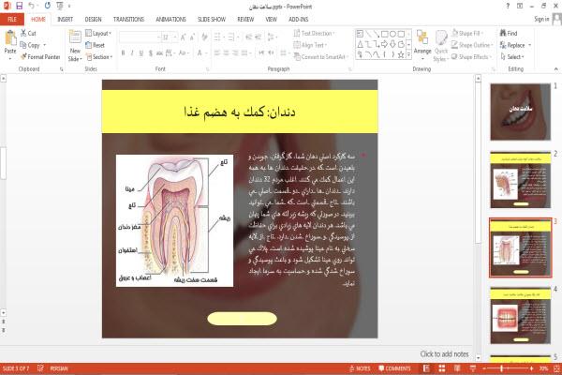Toggle NOTES pane in status bar

pos(360,368)
